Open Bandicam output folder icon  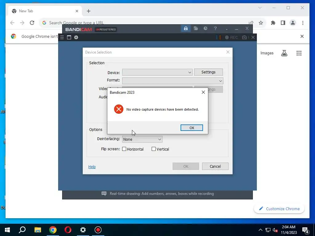click(196, 29)
